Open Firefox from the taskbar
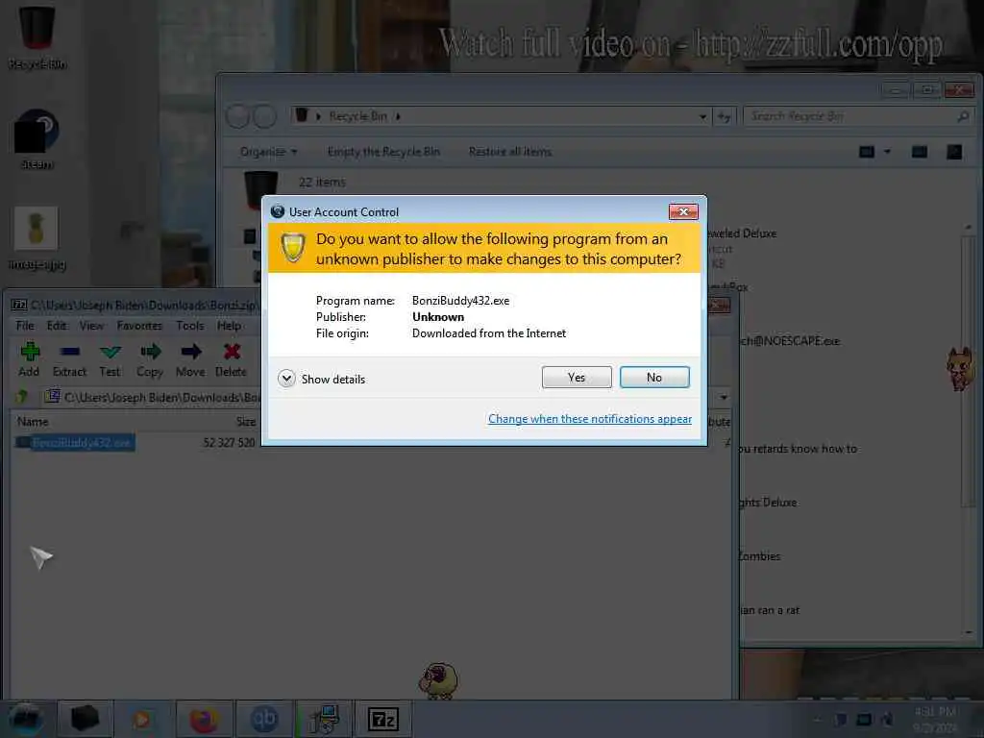Viewport: 984px width, 738px height. coord(205,719)
